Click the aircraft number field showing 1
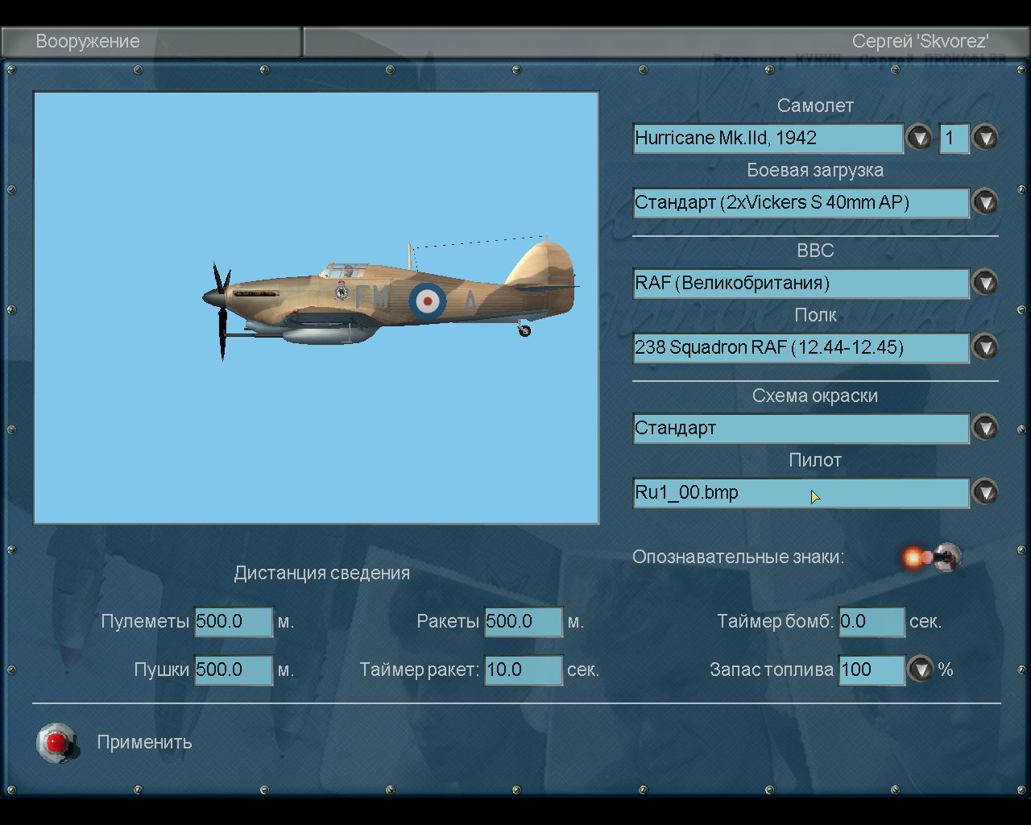Screen dimensions: 1031x825 tap(954, 138)
